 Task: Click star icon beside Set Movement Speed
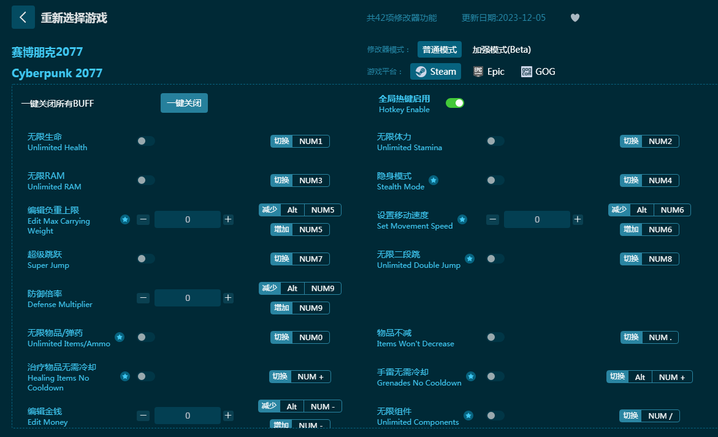click(462, 219)
